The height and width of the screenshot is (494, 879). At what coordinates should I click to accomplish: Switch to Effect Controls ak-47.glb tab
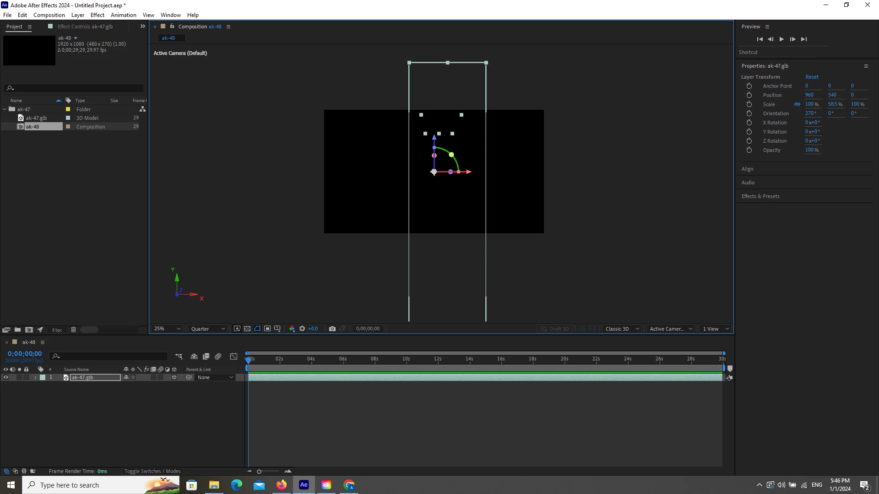[x=85, y=27]
